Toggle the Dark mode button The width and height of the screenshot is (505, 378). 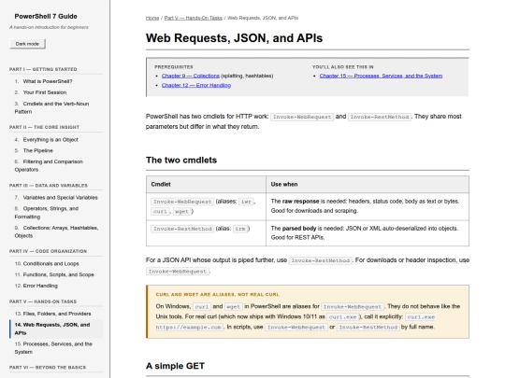tap(27, 44)
